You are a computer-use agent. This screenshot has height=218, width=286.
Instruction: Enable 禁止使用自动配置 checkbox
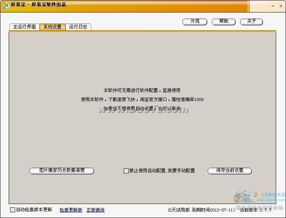126,171
